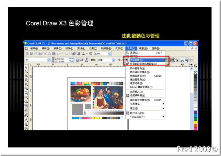Expand the launcher dropdown arrow
Viewport: 221px width, 156px height.
coord(87,54)
